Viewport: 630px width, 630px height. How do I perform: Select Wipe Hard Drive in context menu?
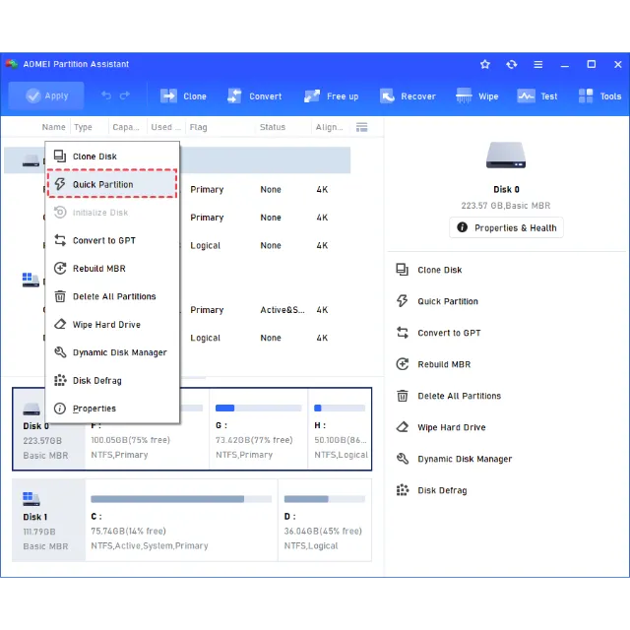click(105, 325)
